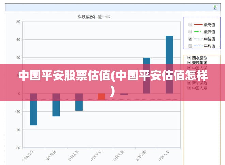Select the 新华保险 positive bar
The height and width of the screenshot is (165, 225).
coord(147,76)
